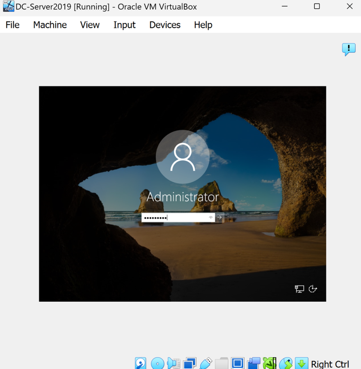
Task: Click the network adapters status icon
Action: tap(190, 363)
